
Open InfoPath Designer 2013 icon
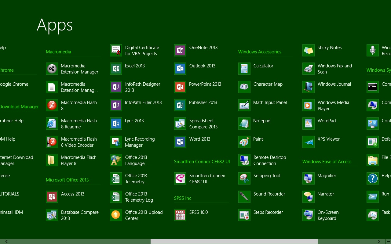point(116,87)
